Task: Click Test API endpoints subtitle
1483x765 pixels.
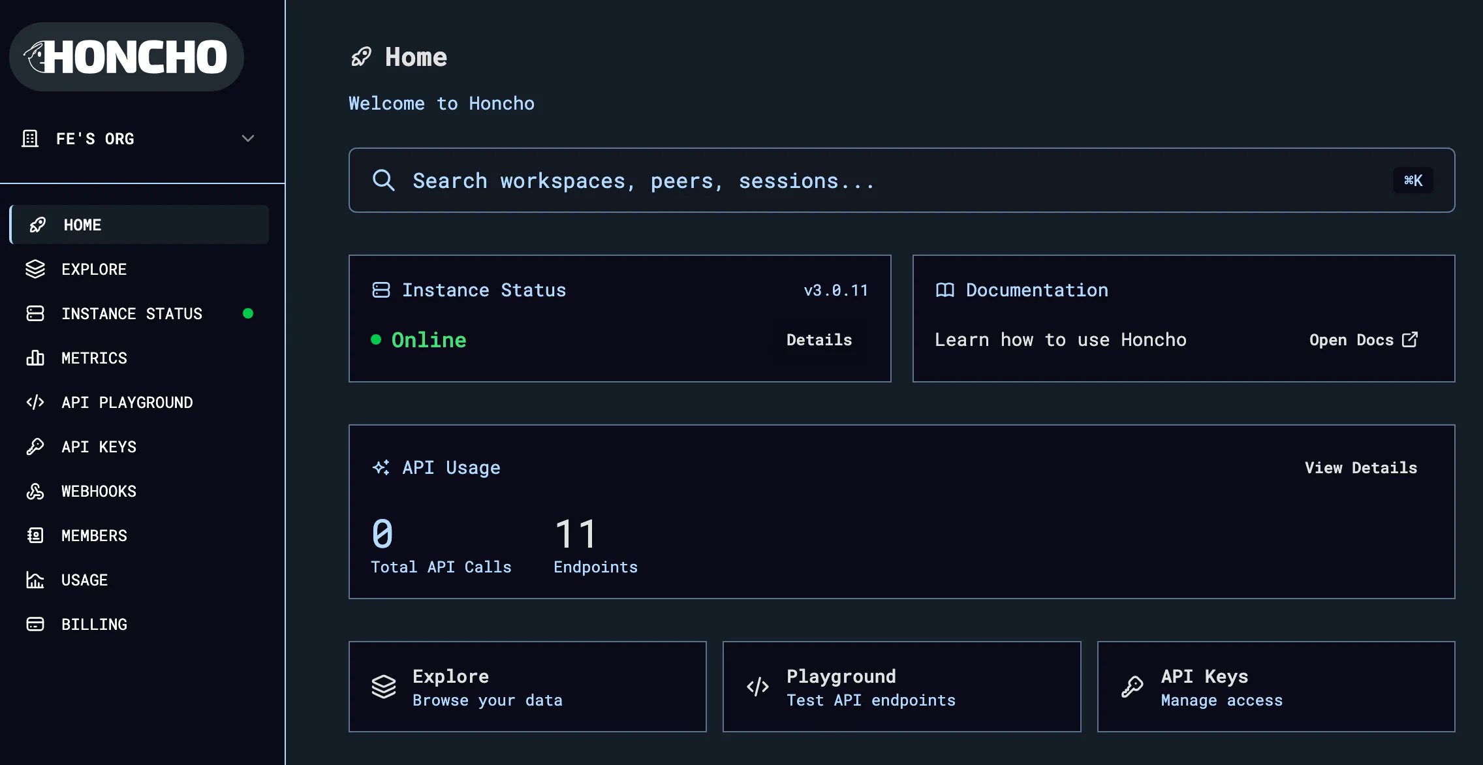Action: pos(871,700)
